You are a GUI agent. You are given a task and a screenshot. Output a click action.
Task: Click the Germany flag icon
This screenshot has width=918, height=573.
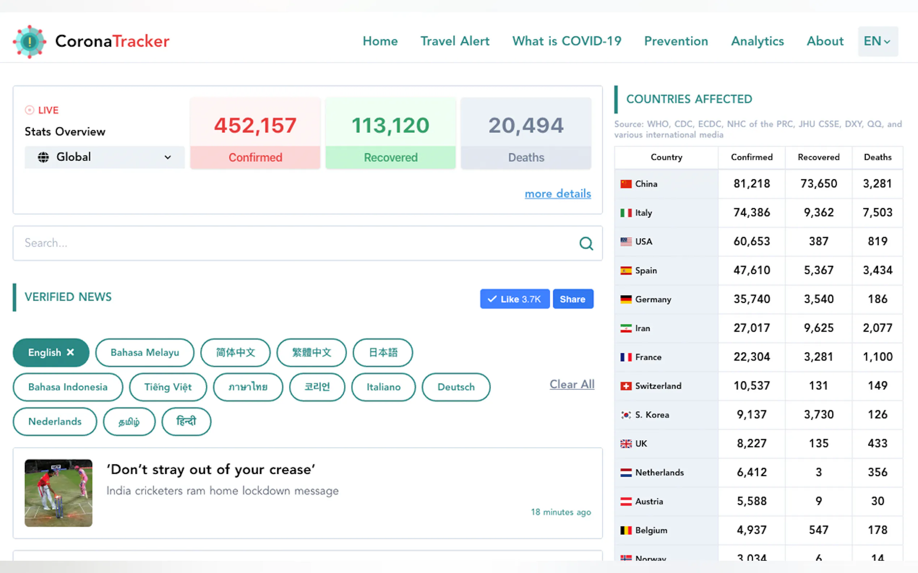(626, 299)
